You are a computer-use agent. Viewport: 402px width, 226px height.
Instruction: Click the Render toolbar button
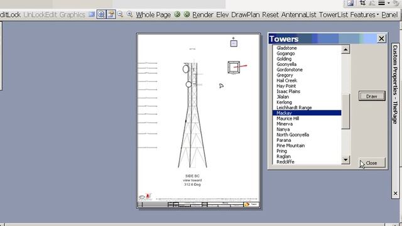(203, 14)
